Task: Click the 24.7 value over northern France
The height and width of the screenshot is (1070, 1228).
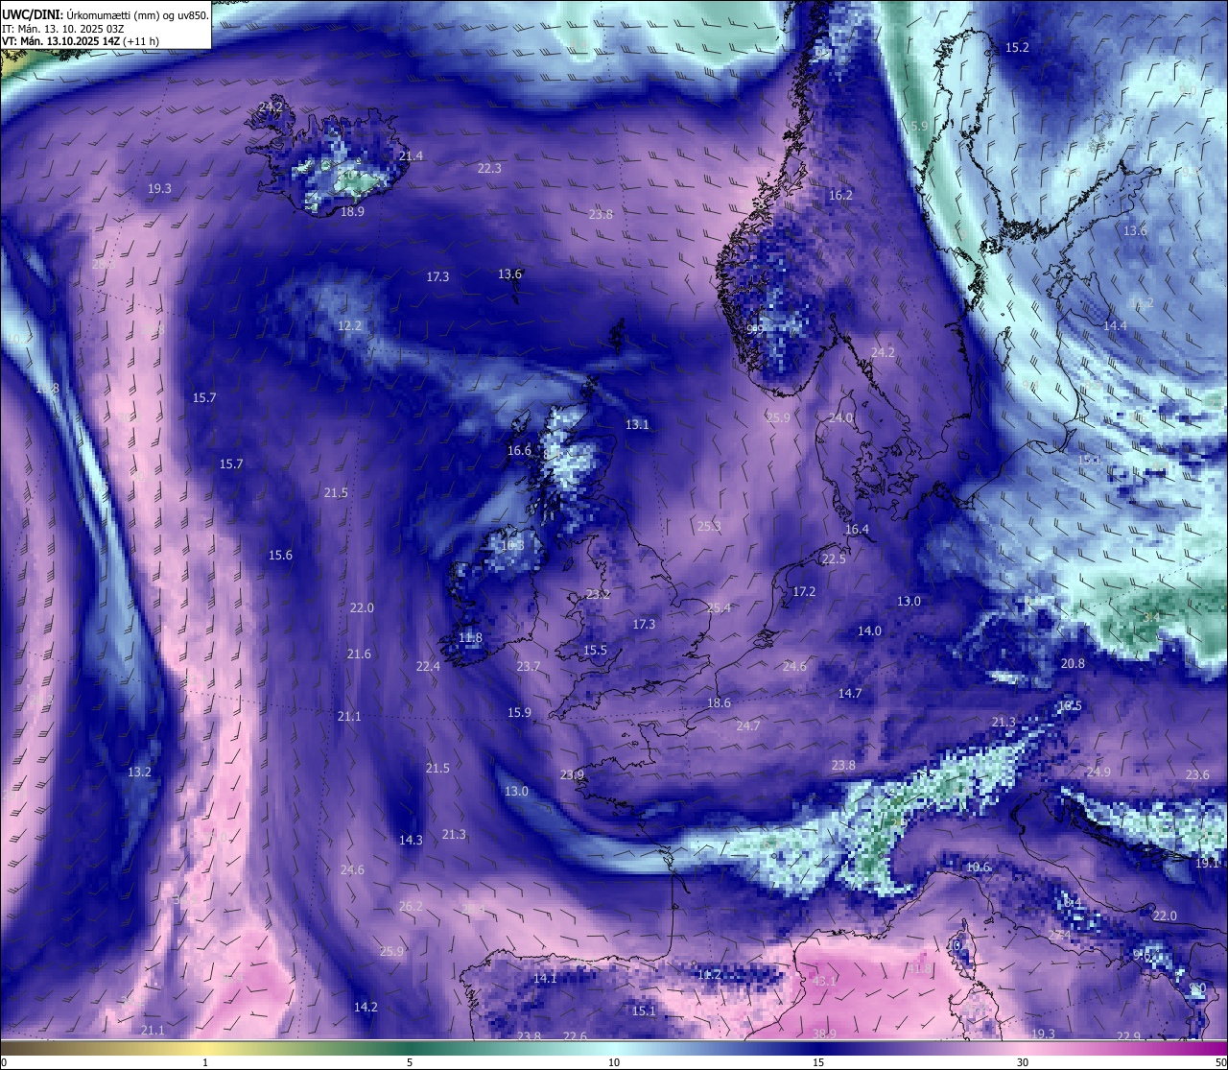Action: pos(747,725)
